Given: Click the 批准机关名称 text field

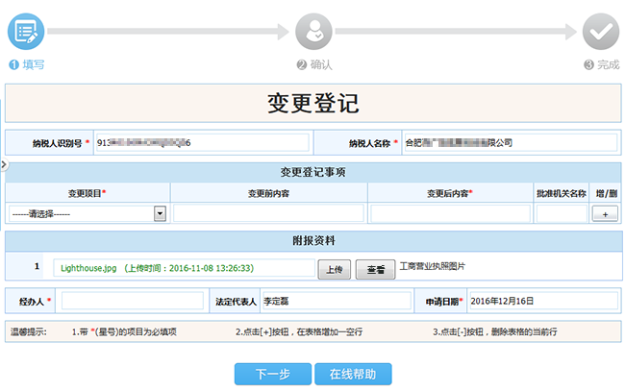Looking at the screenshot, I should 562,213.
